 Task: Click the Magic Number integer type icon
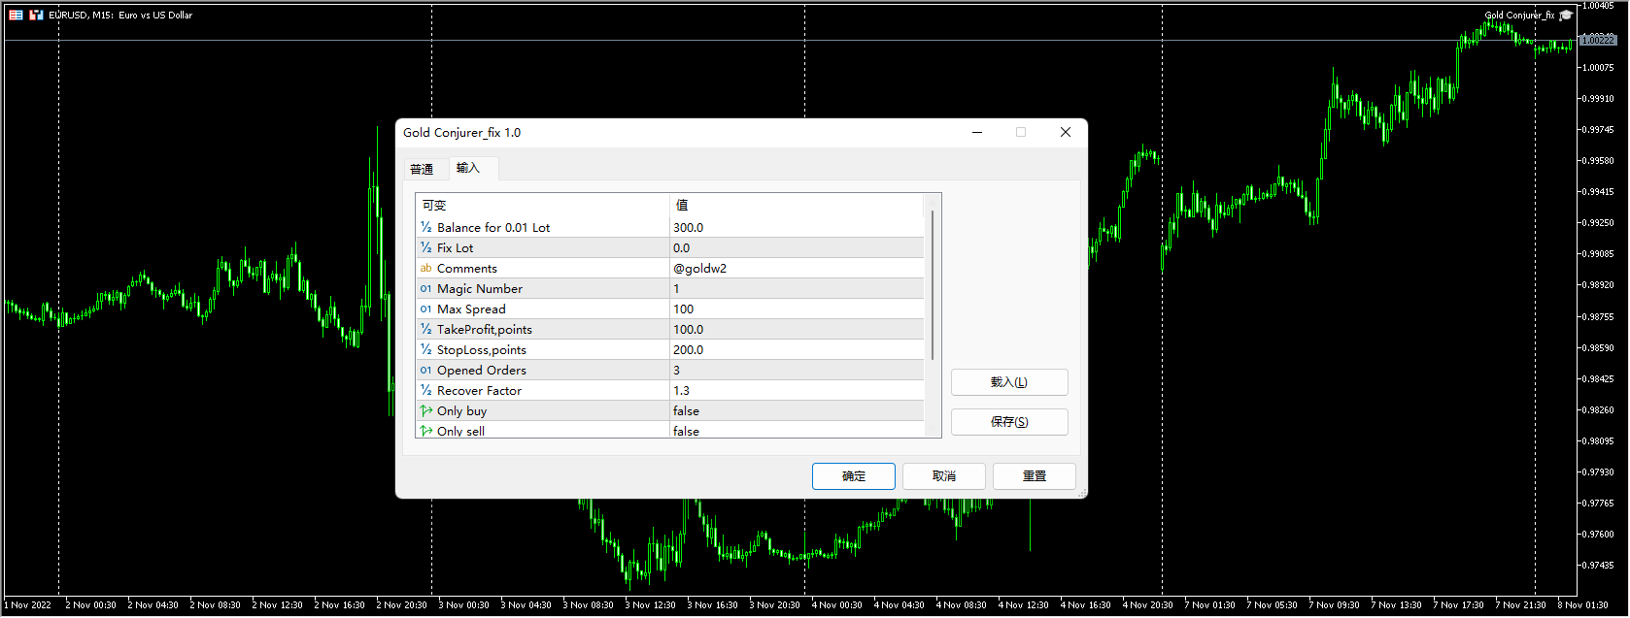coord(425,289)
